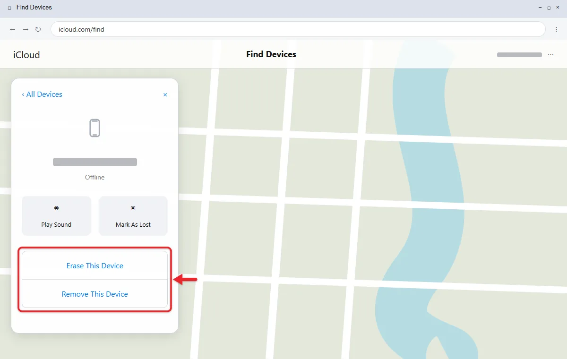Close the Find Devices window
Screen dimensions: 567x359
coord(558,8)
